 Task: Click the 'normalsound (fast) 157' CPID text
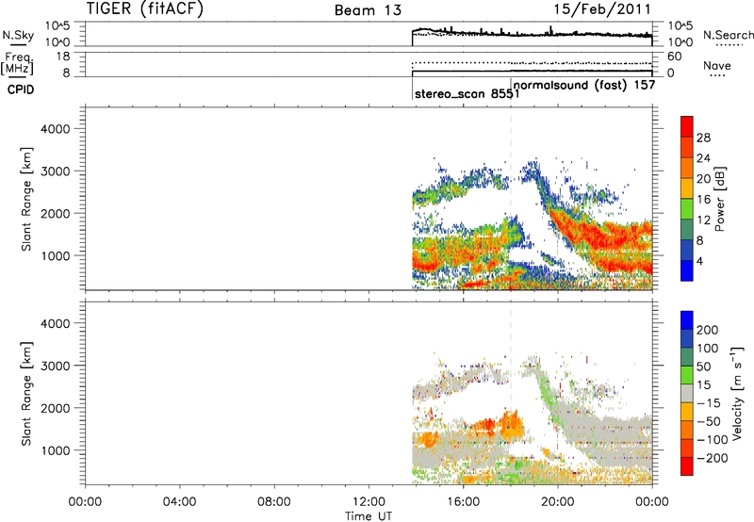pyautogui.click(x=584, y=85)
